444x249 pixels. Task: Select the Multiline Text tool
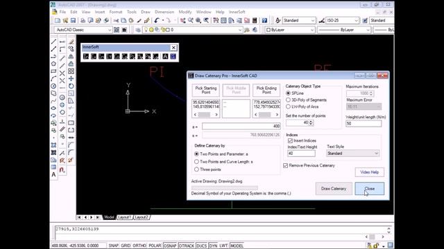tap(53, 175)
